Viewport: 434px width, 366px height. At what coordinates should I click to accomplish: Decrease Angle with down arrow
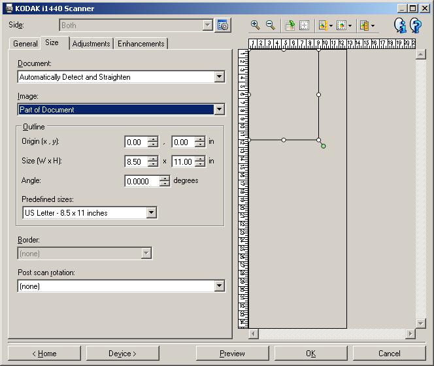click(x=165, y=184)
